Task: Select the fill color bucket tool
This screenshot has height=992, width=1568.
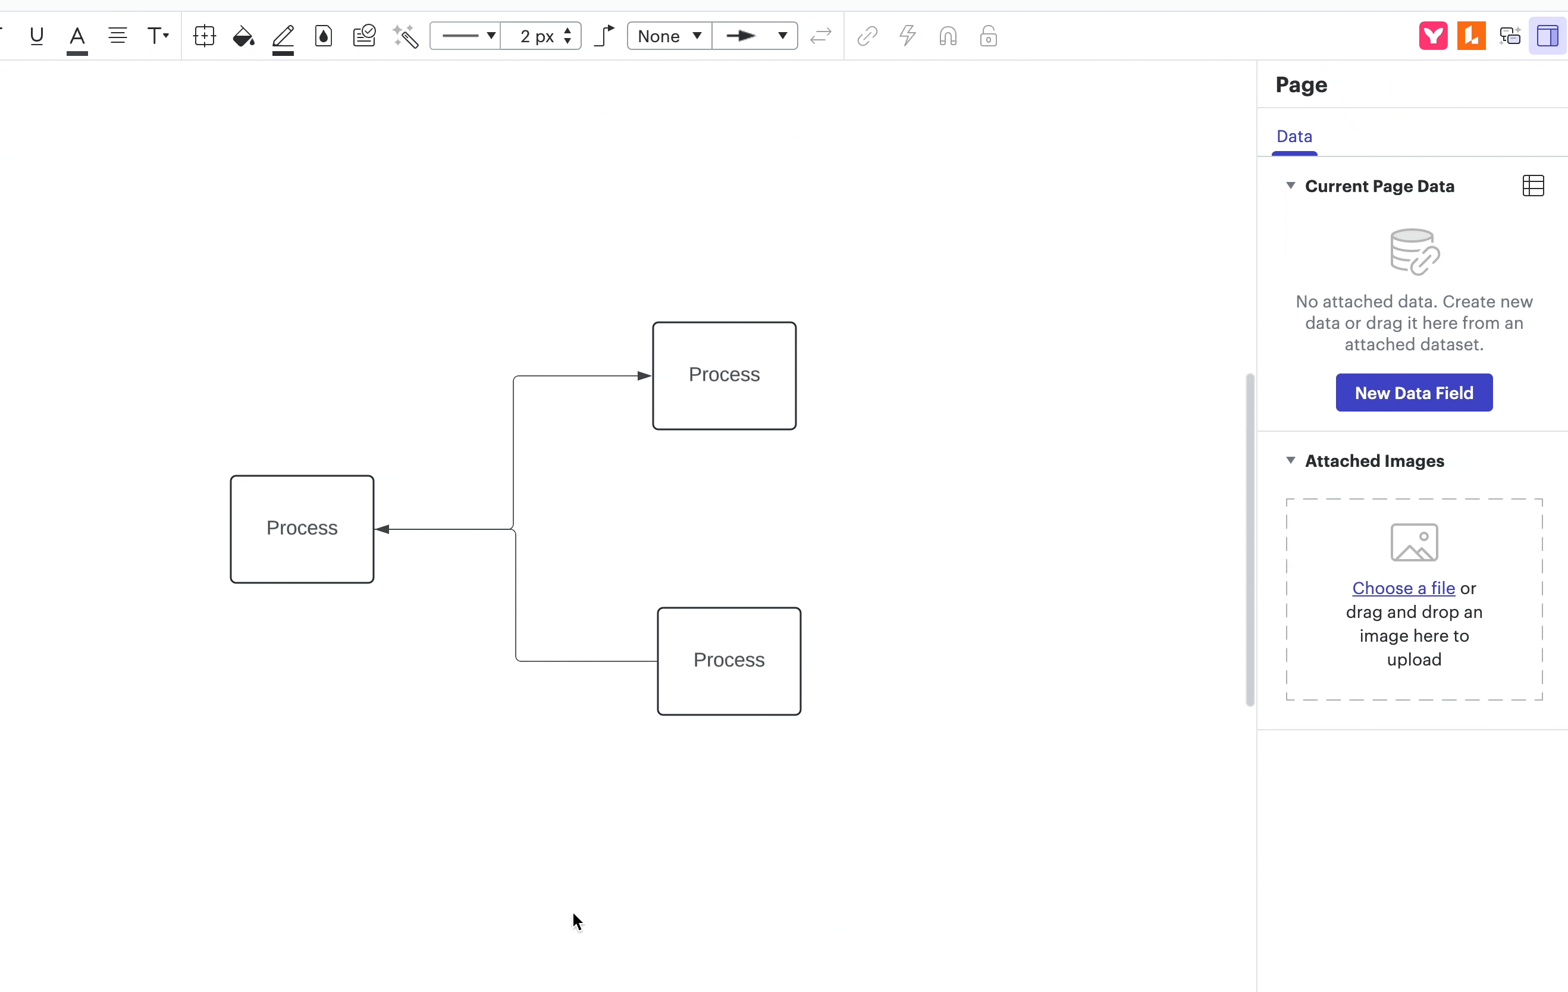Action: click(x=243, y=36)
